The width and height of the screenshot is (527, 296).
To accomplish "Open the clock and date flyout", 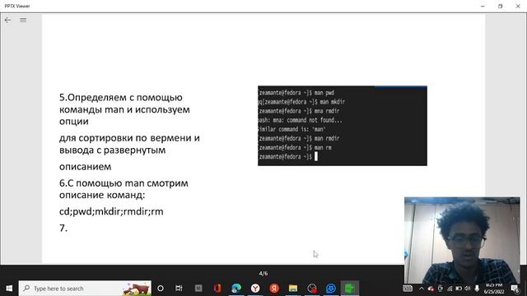I will point(494,289).
